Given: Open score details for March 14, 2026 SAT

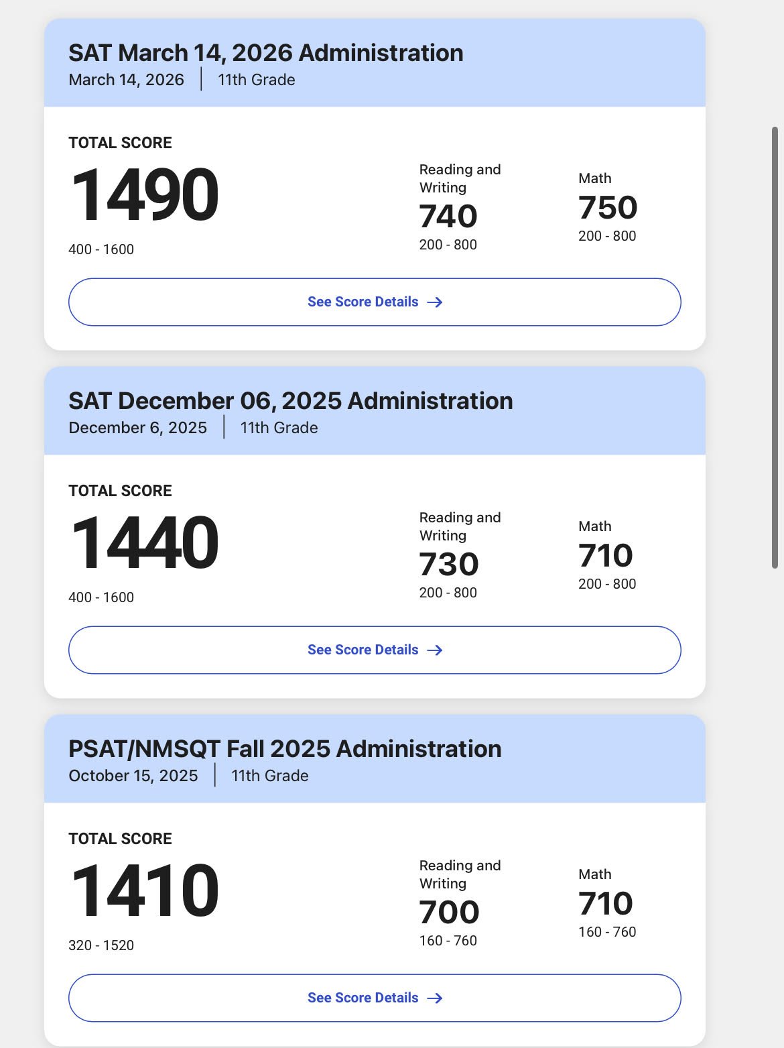Looking at the screenshot, I should click(x=375, y=302).
